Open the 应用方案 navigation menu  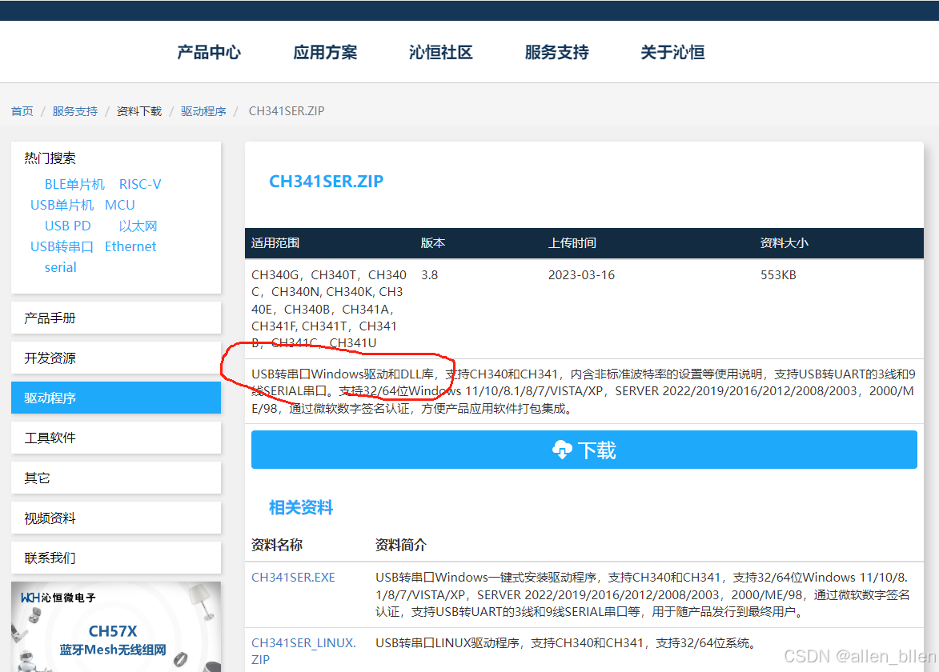pos(324,52)
